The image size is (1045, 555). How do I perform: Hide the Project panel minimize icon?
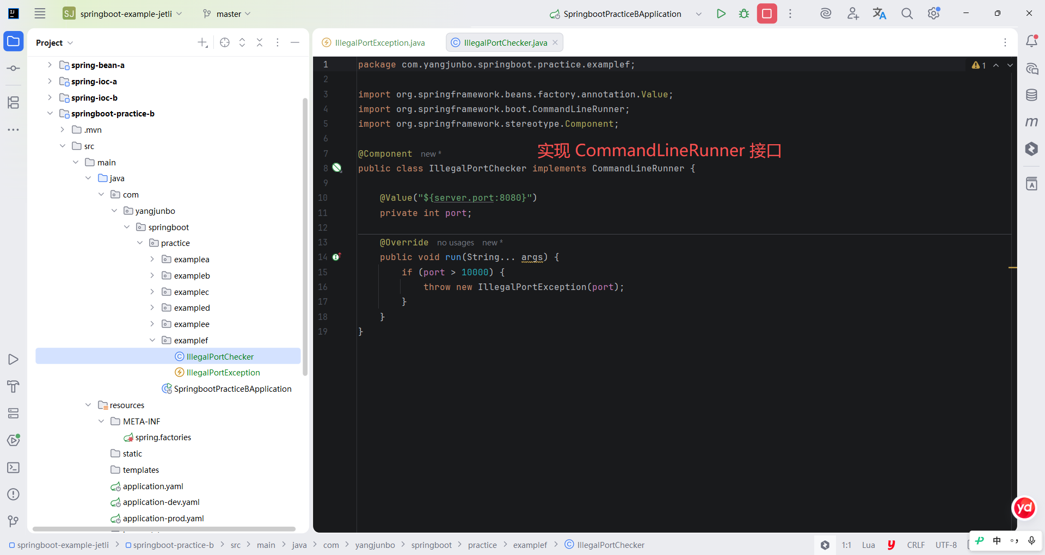point(295,42)
